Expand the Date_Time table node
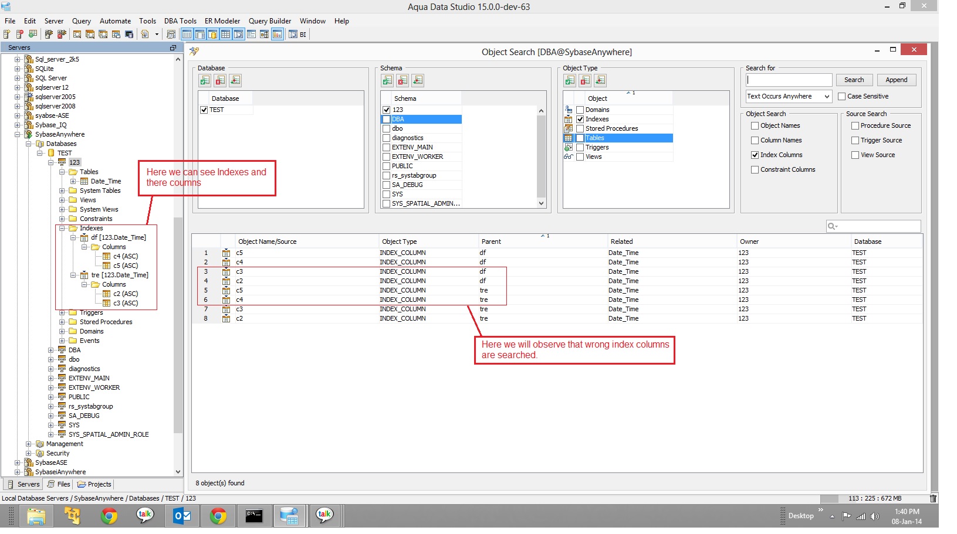 pyautogui.click(x=73, y=181)
